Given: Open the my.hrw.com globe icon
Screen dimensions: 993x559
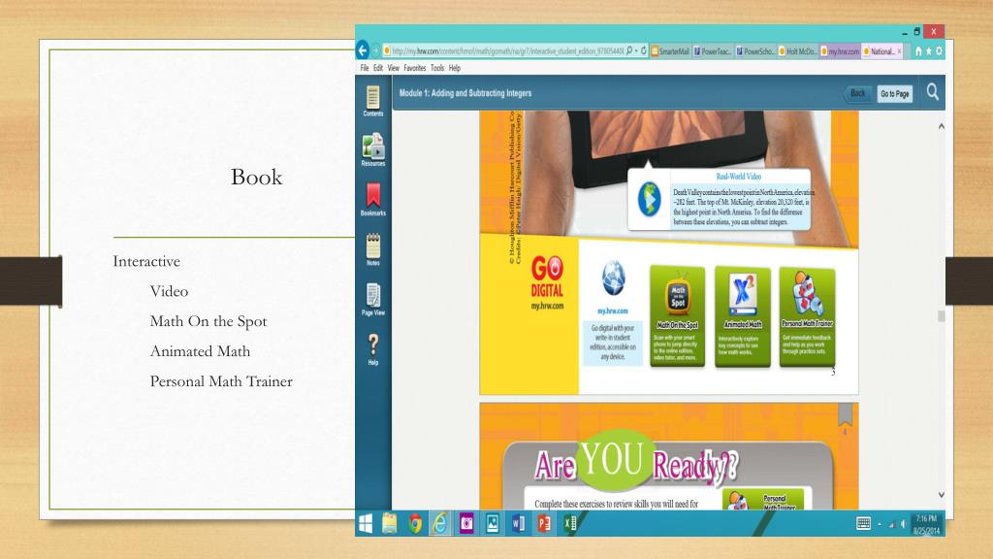Looking at the screenshot, I should [x=613, y=279].
